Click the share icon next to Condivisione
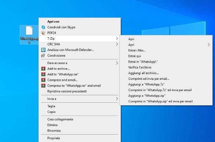Viewport: 215px width, 142px height. click(43, 56)
